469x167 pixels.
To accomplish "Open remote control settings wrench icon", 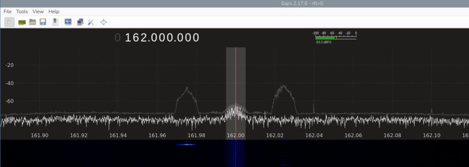I will 91,22.
